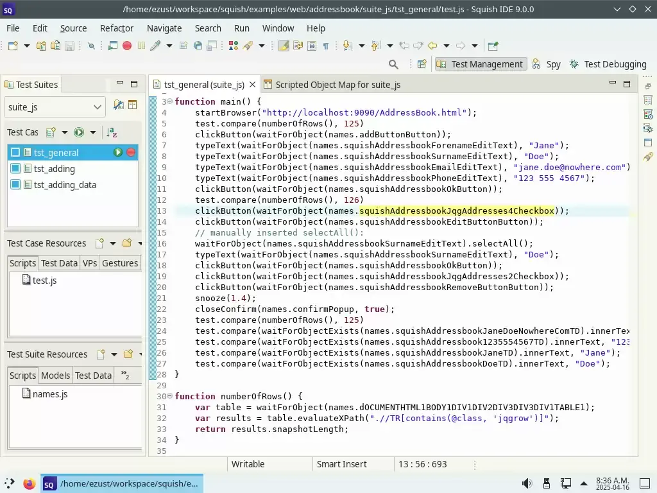This screenshot has width=657, height=493.
Task: Click the magnifier Search icon
Action: [x=393, y=64]
